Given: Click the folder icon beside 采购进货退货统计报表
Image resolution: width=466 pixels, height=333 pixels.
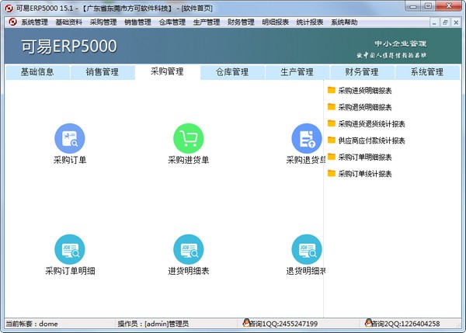Looking at the screenshot, I should coord(332,123).
